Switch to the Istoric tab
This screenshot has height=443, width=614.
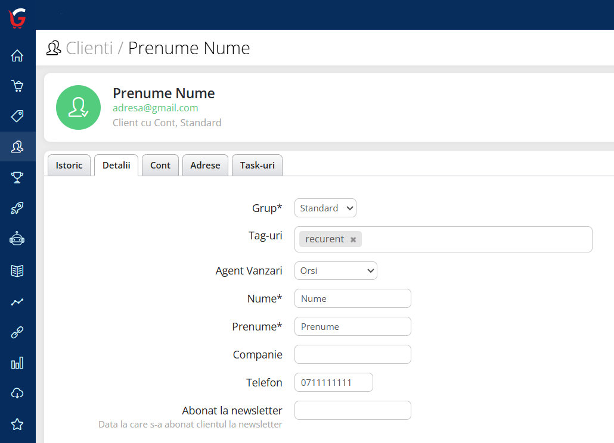(x=69, y=166)
